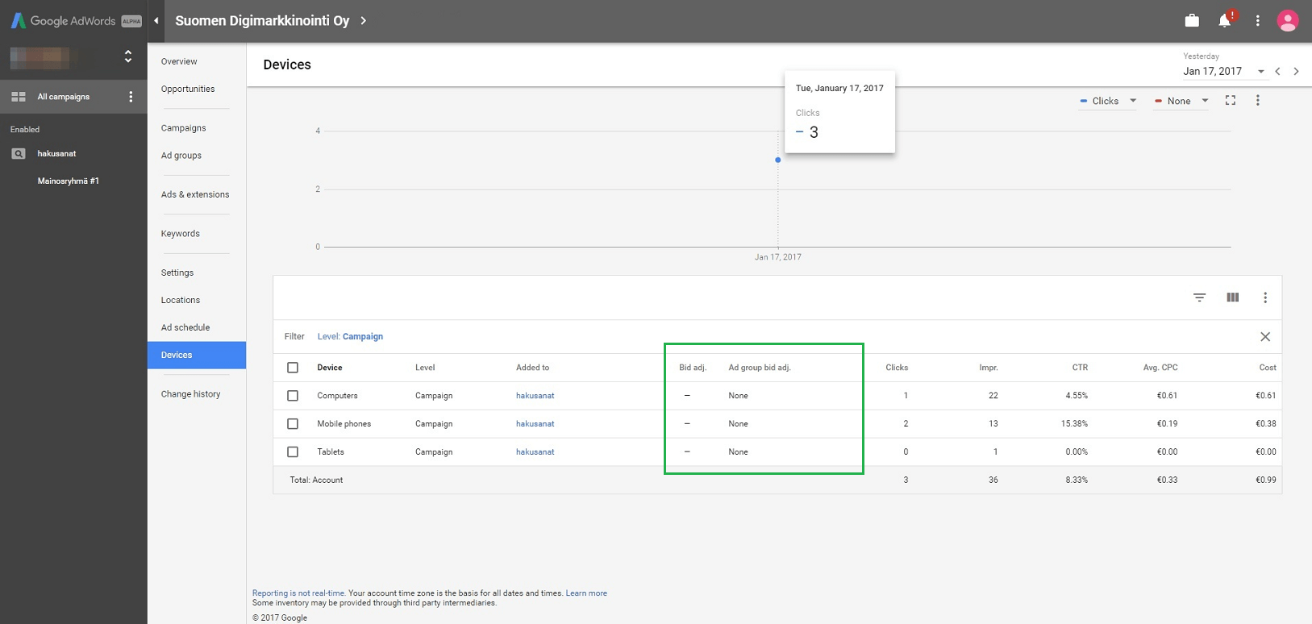1312x624 pixels.
Task: Select hakusanat campaign in sidebar
Action: tap(56, 153)
